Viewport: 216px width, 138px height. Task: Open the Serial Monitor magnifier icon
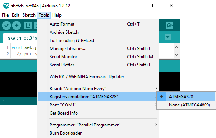pos(169,25)
